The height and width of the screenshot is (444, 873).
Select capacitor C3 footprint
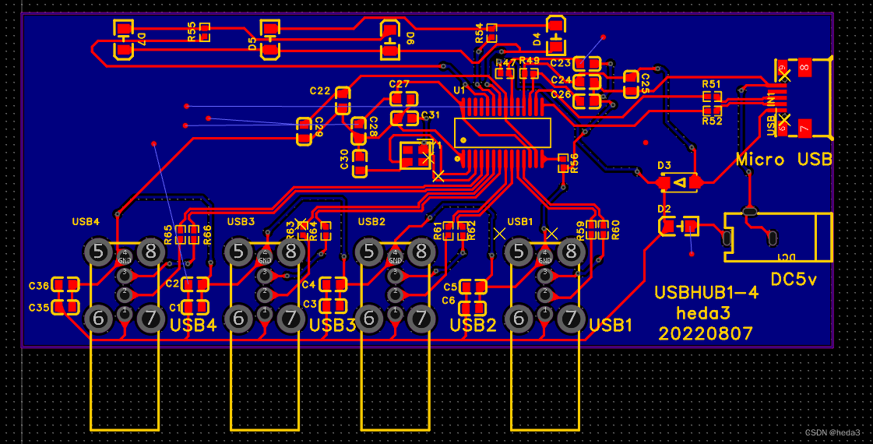coord(333,306)
